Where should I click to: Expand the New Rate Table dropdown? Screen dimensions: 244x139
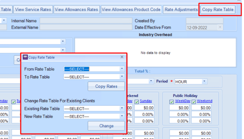coord(122,116)
